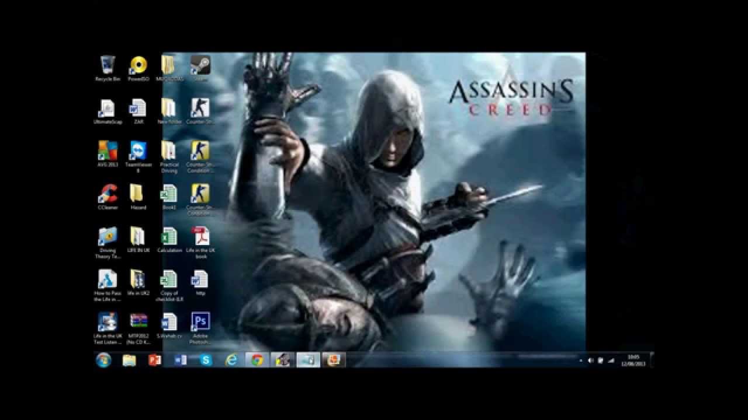Viewport: 748px width, 420px height.
Task: Open the LIFE IN UK folder
Action: 138,240
